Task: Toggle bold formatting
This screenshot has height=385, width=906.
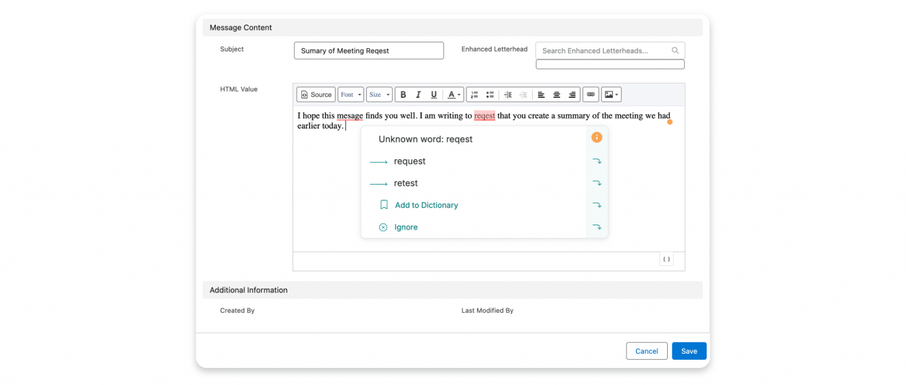Action: click(x=403, y=94)
